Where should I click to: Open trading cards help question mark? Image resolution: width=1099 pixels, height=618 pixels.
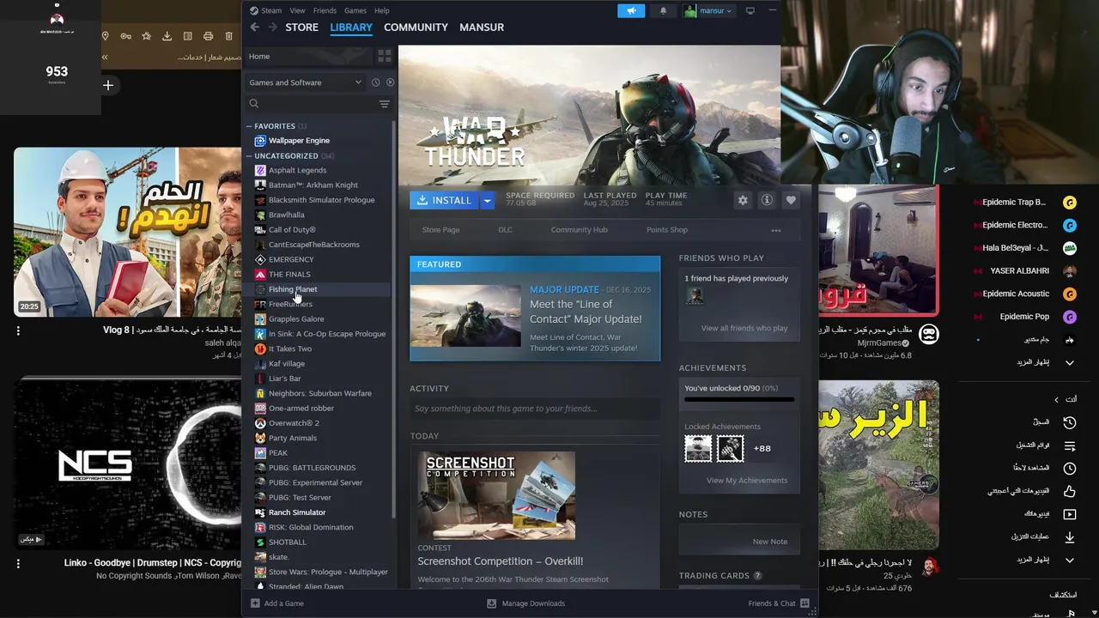pyautogui.click(x=757, y=576)
